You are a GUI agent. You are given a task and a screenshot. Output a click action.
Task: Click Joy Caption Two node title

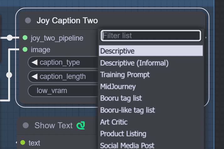pyautogui.click(x=67, y=20)
